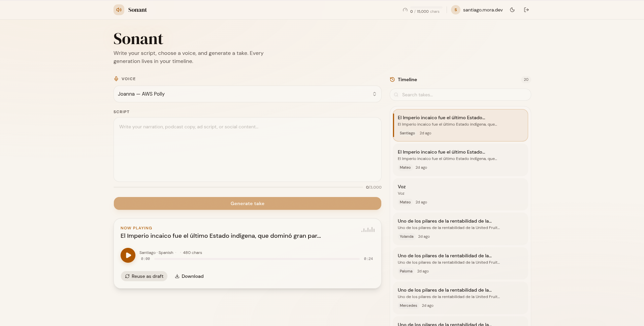Click the download arrow icon
The height and width of the screenshot is (326, 644).
coord(177,276)
